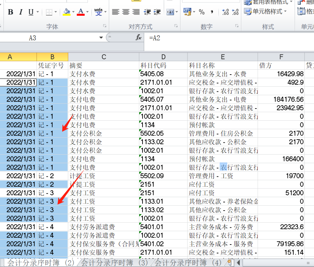
Task: Apply percent style
Action: pyautogui.click(x=202, y=12)
